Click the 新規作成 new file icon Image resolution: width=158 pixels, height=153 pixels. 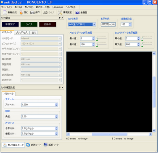5,13
